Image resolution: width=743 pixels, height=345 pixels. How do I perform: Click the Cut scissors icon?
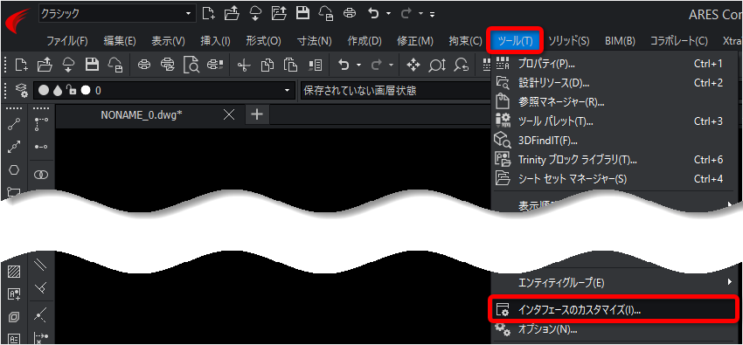coord(244,65)
